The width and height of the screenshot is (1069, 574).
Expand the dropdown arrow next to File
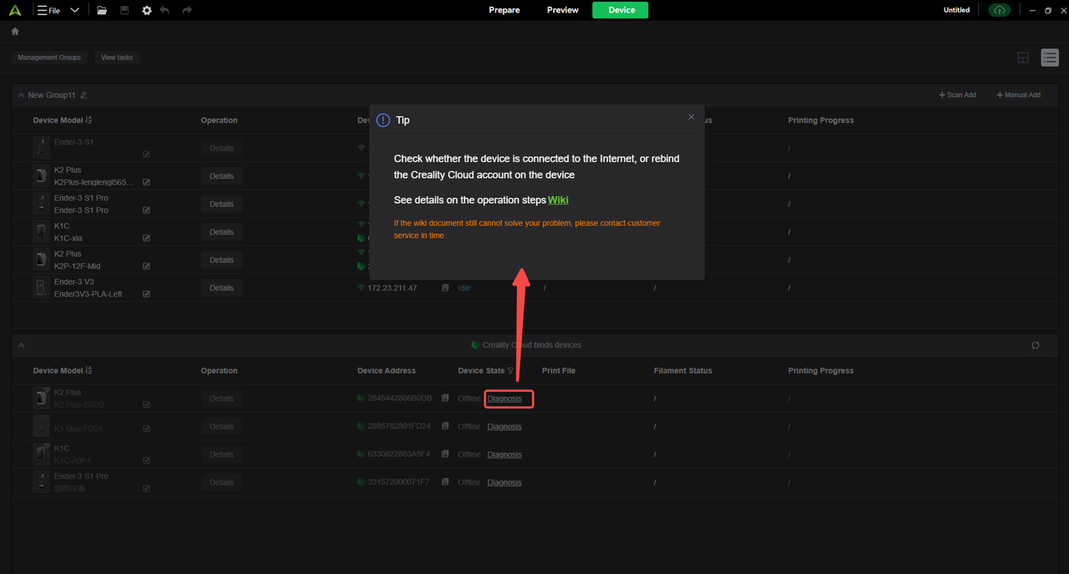pyautogui.click(x=74, y=10)
